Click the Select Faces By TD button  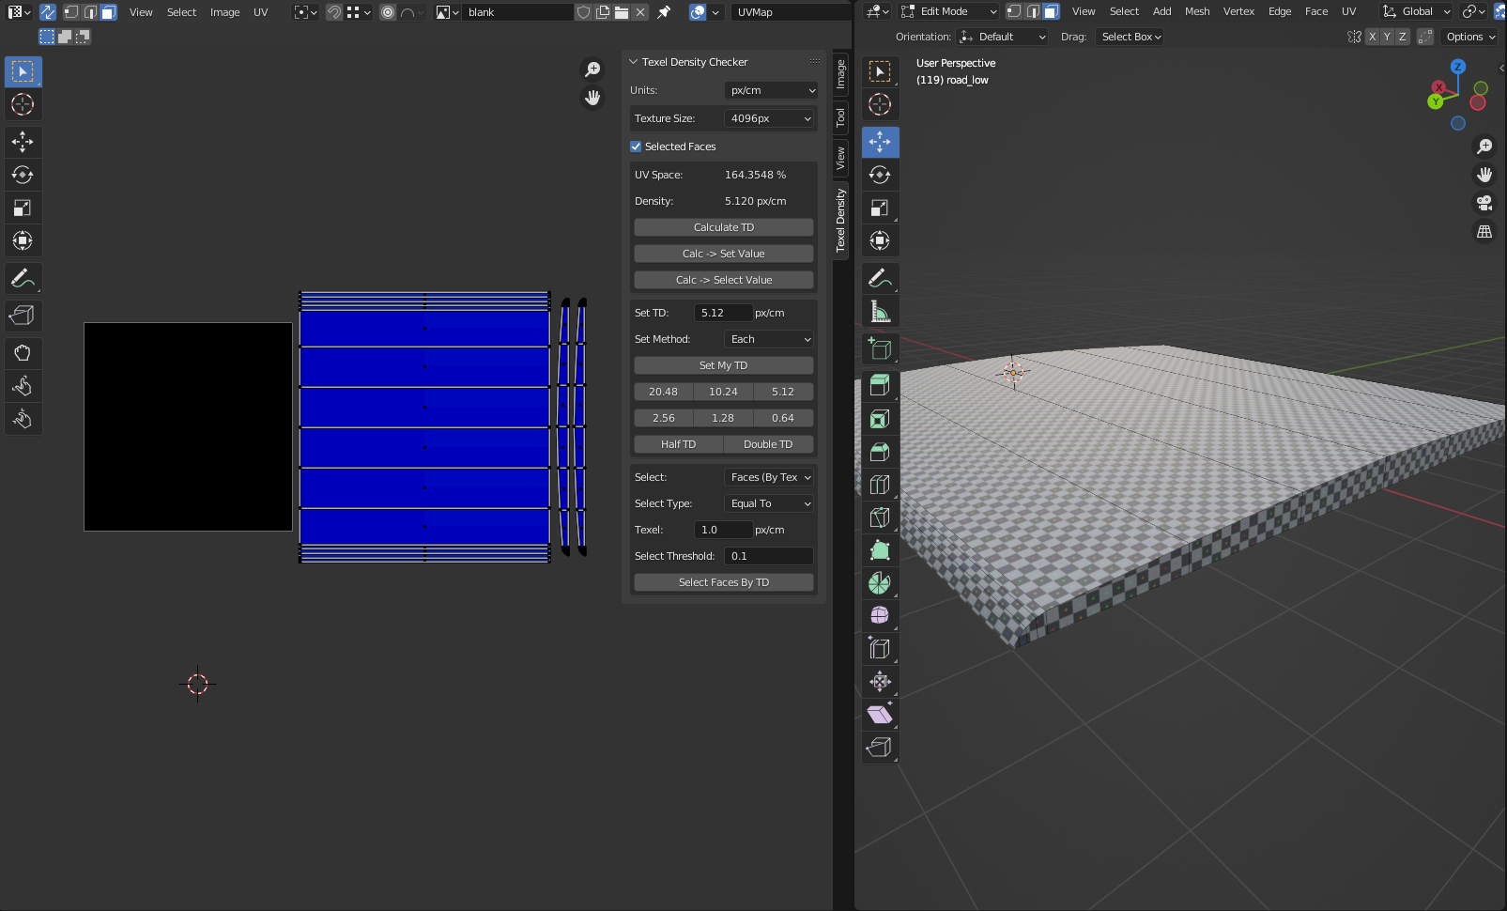(x=724, y=582)
